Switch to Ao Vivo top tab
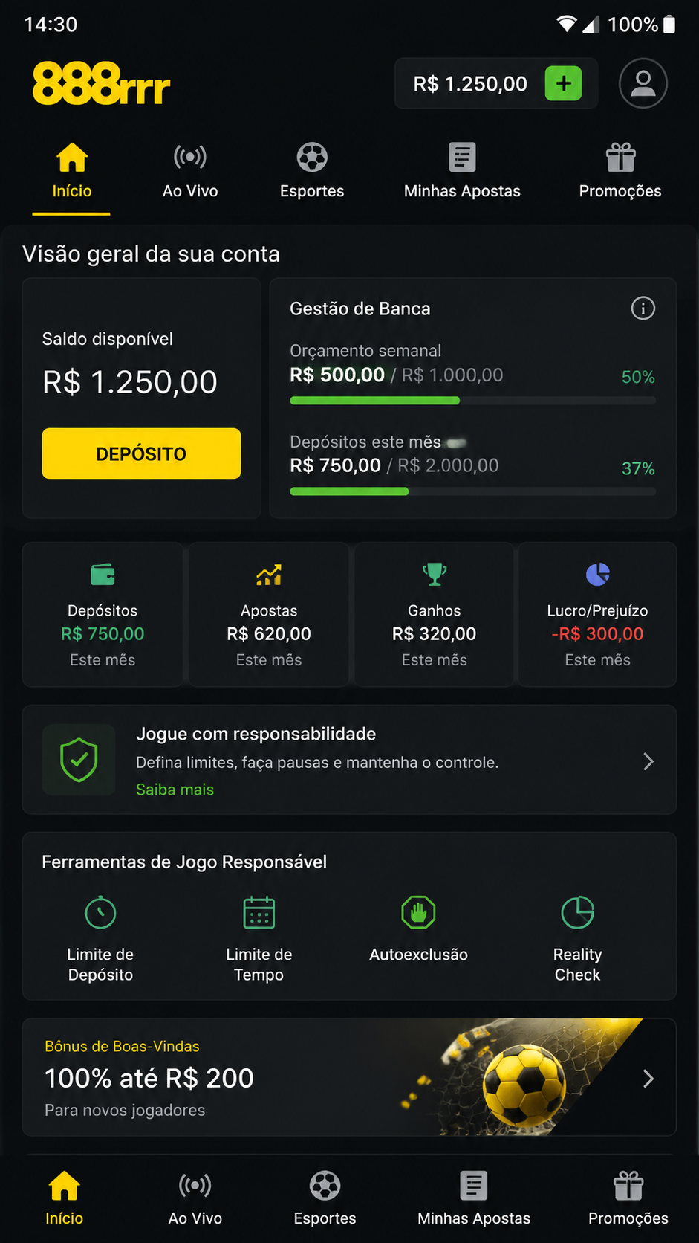The height and width of the screenshot is (1243, 699). point(190,172)
